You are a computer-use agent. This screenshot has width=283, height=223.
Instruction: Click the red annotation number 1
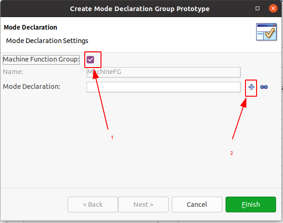[112, 137]
